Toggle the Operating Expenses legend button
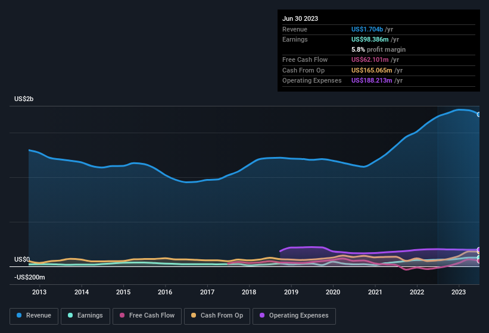The image size is (489, 333). (x=294, y=316)
